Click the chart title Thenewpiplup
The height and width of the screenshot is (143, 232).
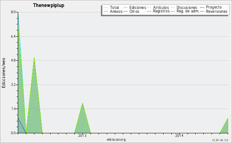(49, 5)
